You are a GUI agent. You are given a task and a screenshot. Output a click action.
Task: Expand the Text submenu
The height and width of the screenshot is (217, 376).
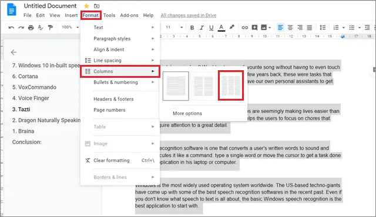[120, 27]
